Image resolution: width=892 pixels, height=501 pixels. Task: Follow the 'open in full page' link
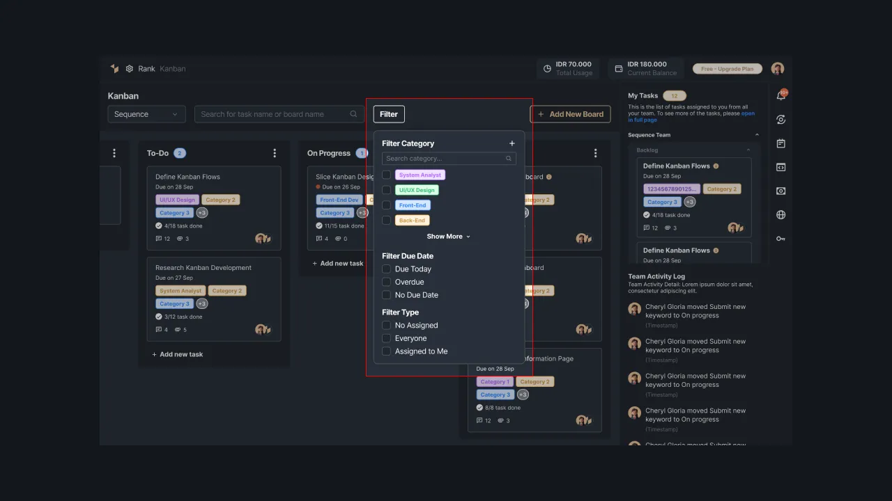pyautogui.click(x=690, y=117)
